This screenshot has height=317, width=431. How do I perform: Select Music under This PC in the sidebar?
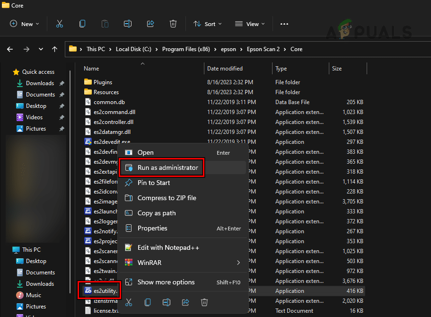(34, 295)
